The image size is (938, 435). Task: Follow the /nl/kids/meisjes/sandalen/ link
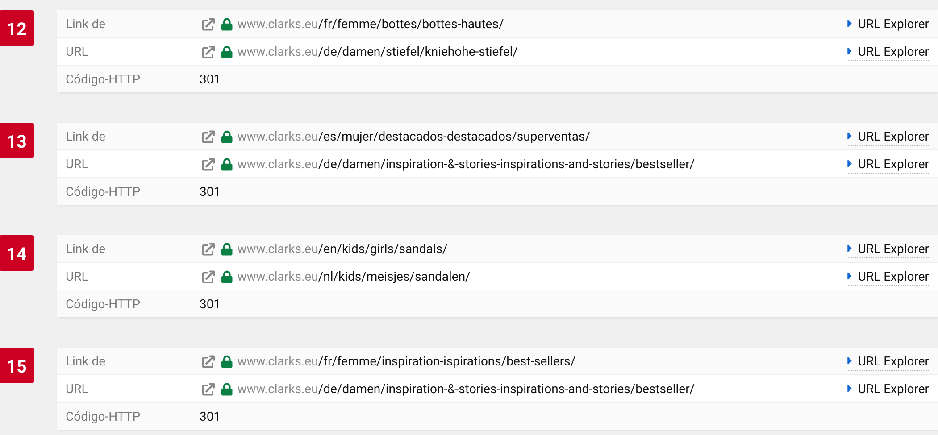(354, 277)
